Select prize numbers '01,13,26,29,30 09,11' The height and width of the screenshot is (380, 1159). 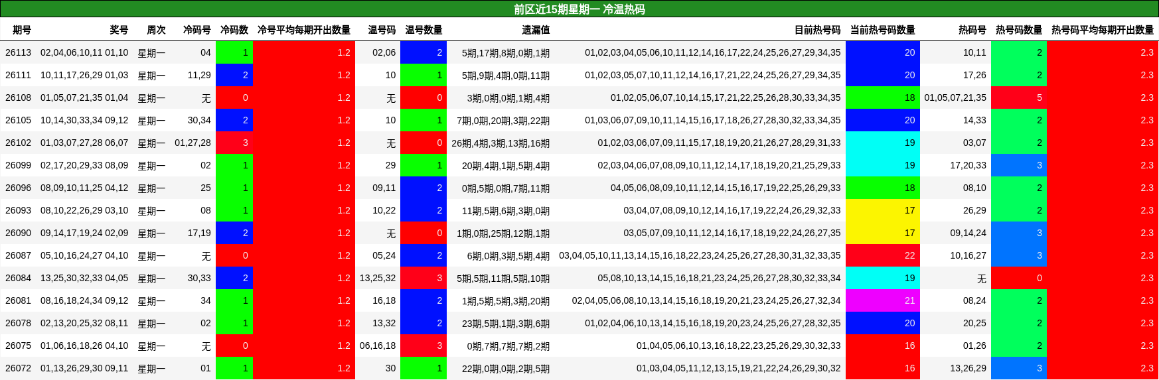pos(84,368)
